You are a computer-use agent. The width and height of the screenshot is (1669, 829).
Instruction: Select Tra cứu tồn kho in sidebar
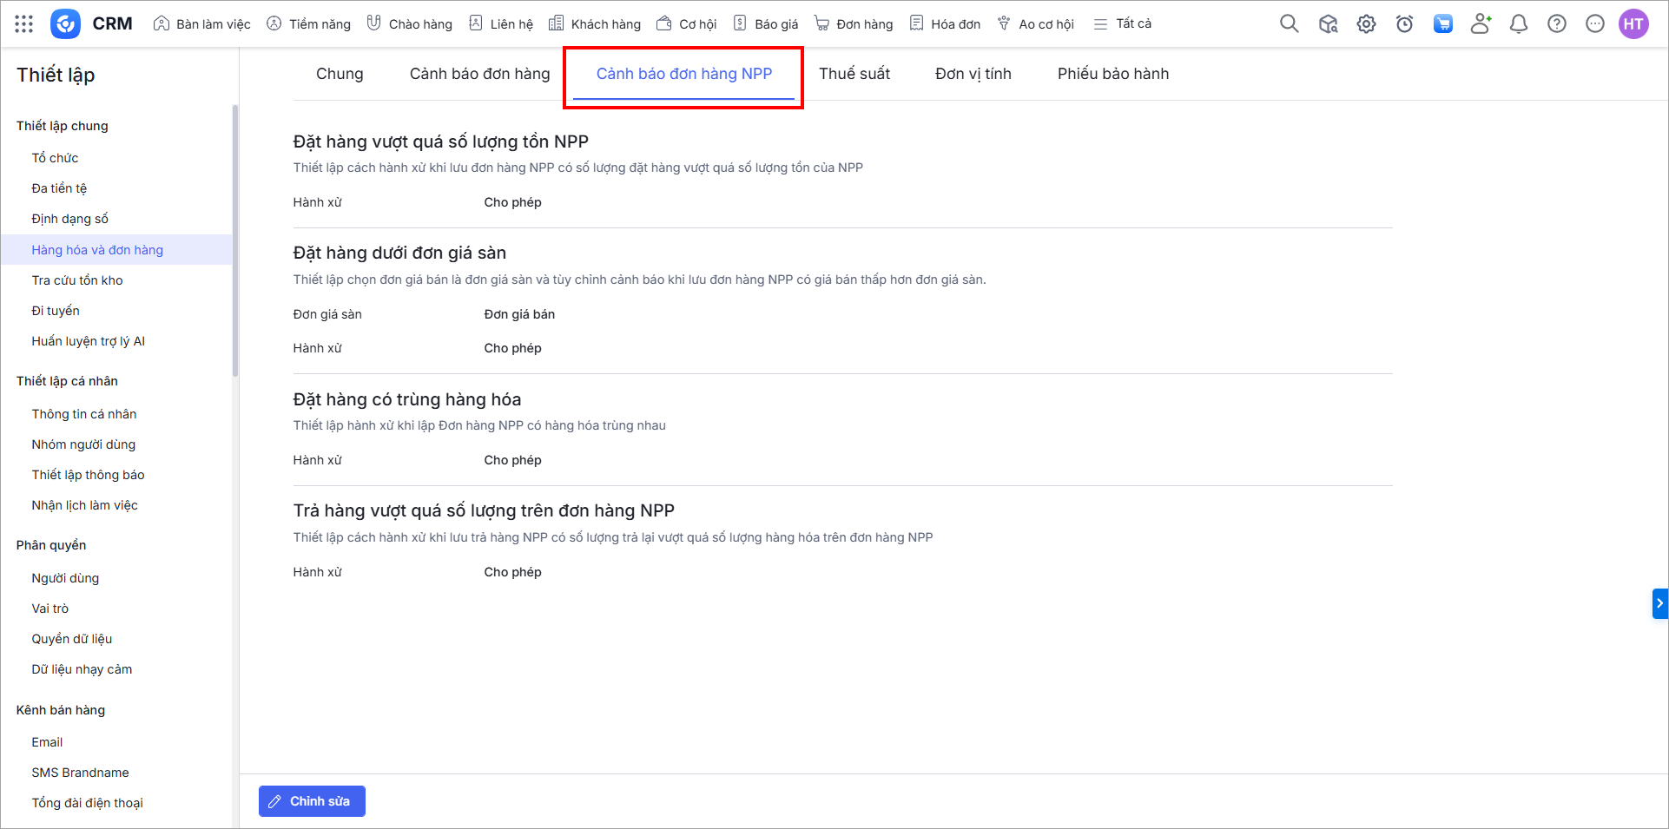[77, 280]
